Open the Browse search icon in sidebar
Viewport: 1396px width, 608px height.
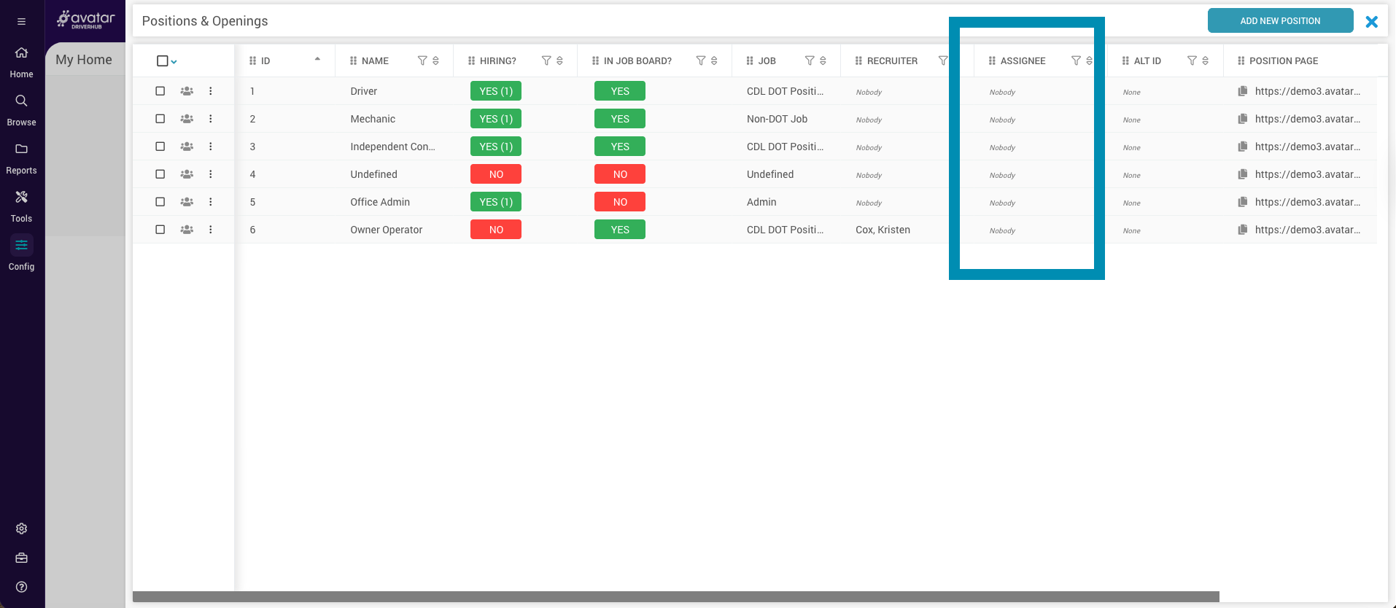[x=21, y=101]
